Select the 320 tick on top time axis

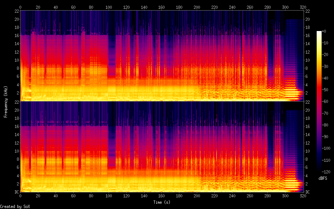click(x=303, y=7)
